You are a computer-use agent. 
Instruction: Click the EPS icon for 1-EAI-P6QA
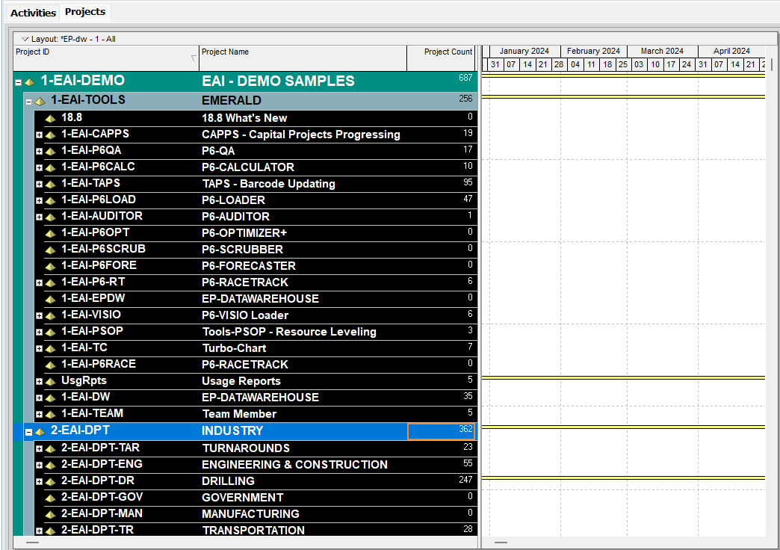coord(50,151)
